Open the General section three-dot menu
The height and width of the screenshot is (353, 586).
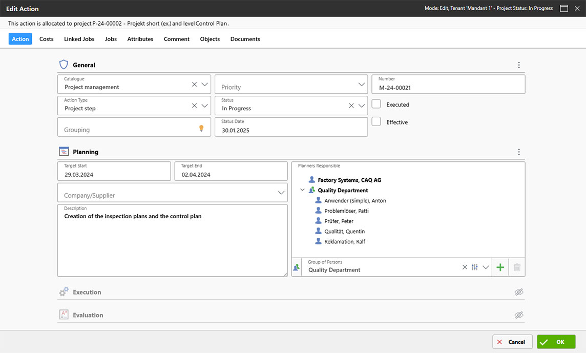click(519, 65)
